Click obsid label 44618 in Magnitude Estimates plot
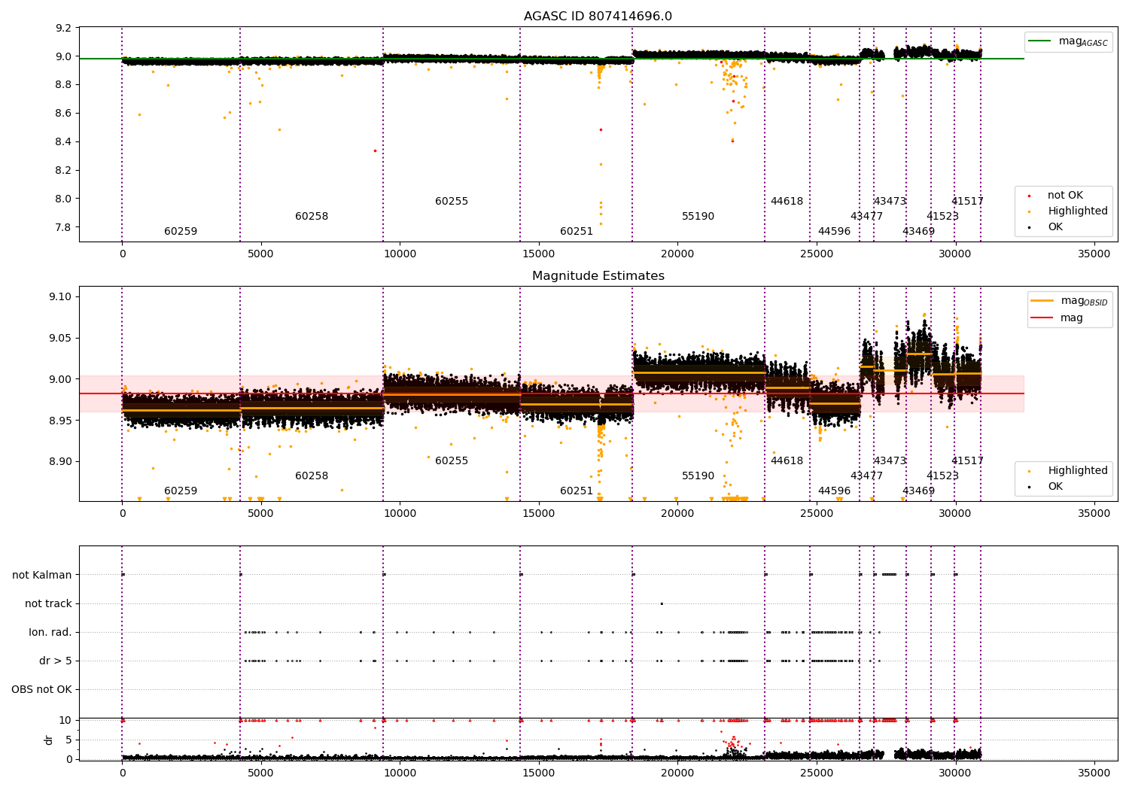 tap(787, 461)
